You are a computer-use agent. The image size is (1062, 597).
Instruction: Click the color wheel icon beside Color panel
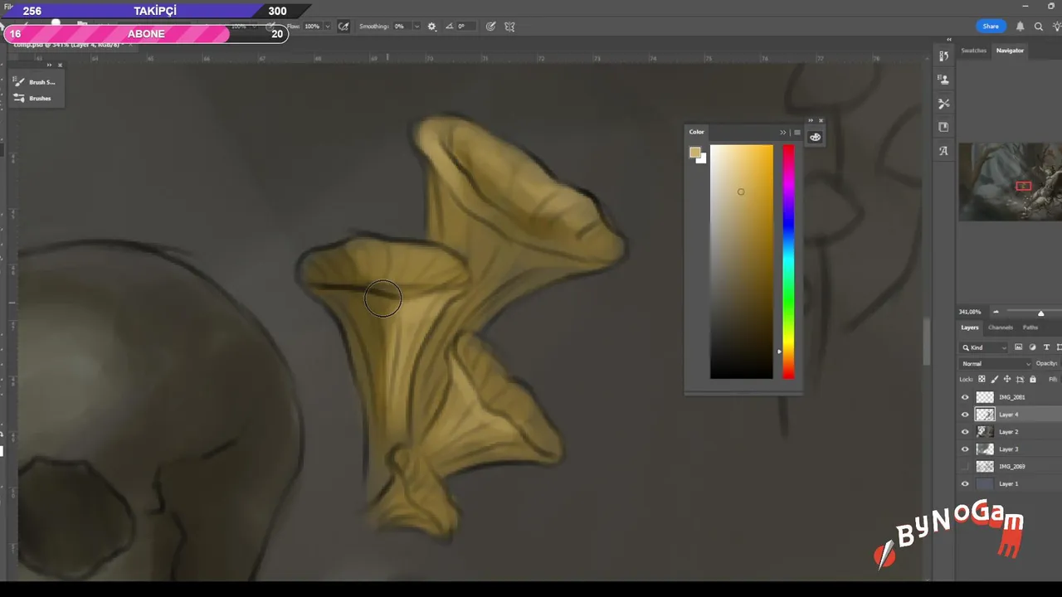coord(815,137)
